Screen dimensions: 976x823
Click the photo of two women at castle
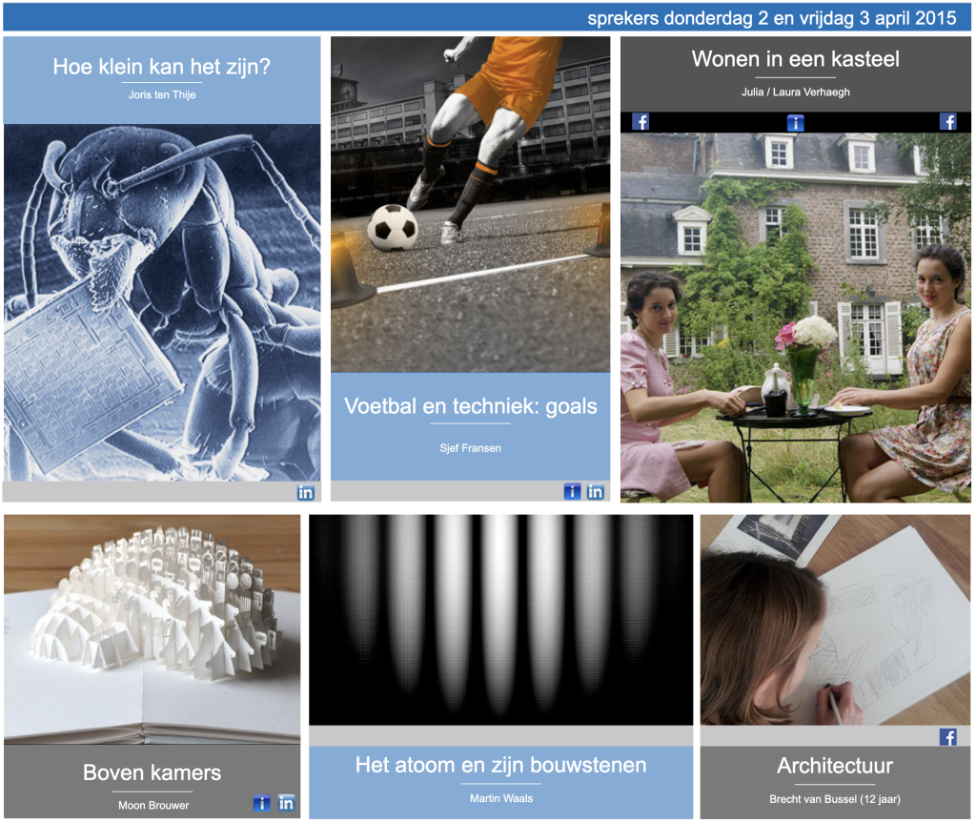coord(795,317)
